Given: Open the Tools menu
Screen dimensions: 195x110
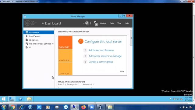Looking at the screenshot, I should 112,23.
